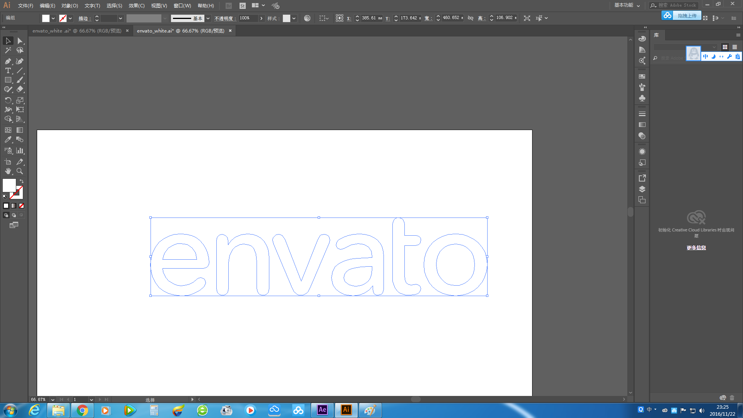Click the fill color swatch in toolbox
This screenshot has width=743, height=418.
click(x=9, y=185)
